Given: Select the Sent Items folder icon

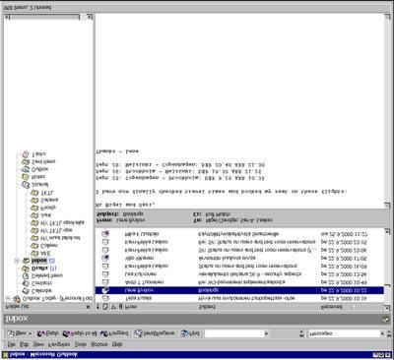Looking at the screenshot, I should tap(26, 162).
